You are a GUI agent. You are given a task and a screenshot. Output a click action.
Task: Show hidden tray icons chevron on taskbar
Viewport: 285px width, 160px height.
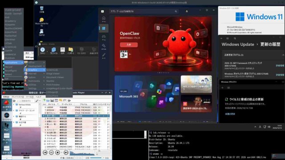(x=255, y=127)
